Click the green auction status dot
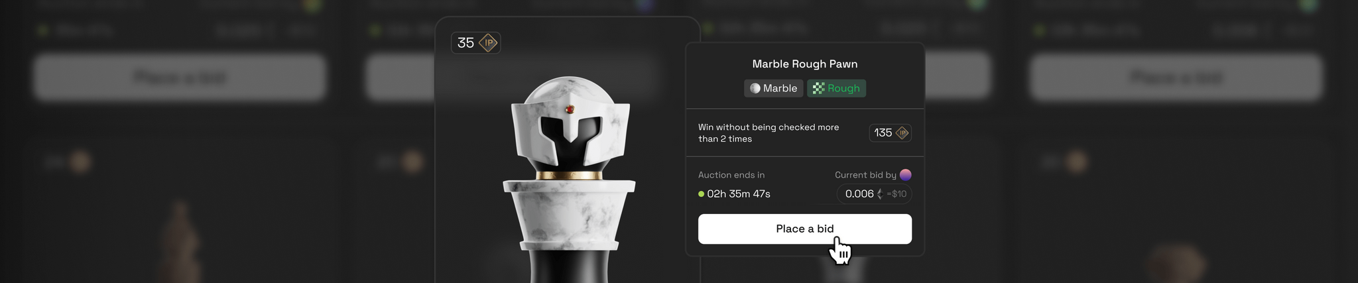Screen dimensions: 1358x283 point(701,194)
